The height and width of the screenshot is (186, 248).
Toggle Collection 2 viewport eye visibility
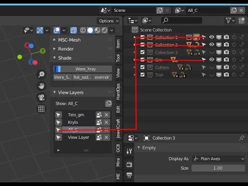(212, 44)
